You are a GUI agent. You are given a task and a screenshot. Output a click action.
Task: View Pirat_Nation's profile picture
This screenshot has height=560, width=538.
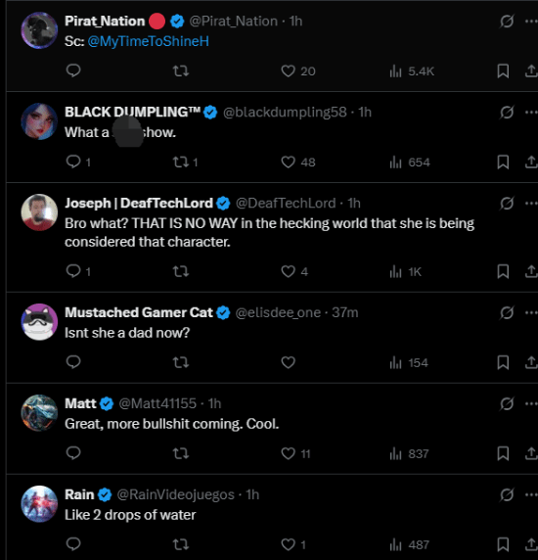click(x=39, y=30)
